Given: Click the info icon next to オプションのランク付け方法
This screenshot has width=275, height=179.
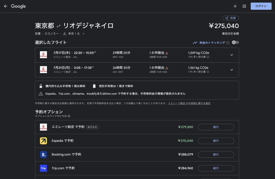Looking at the screenshot, I should 69,116.
